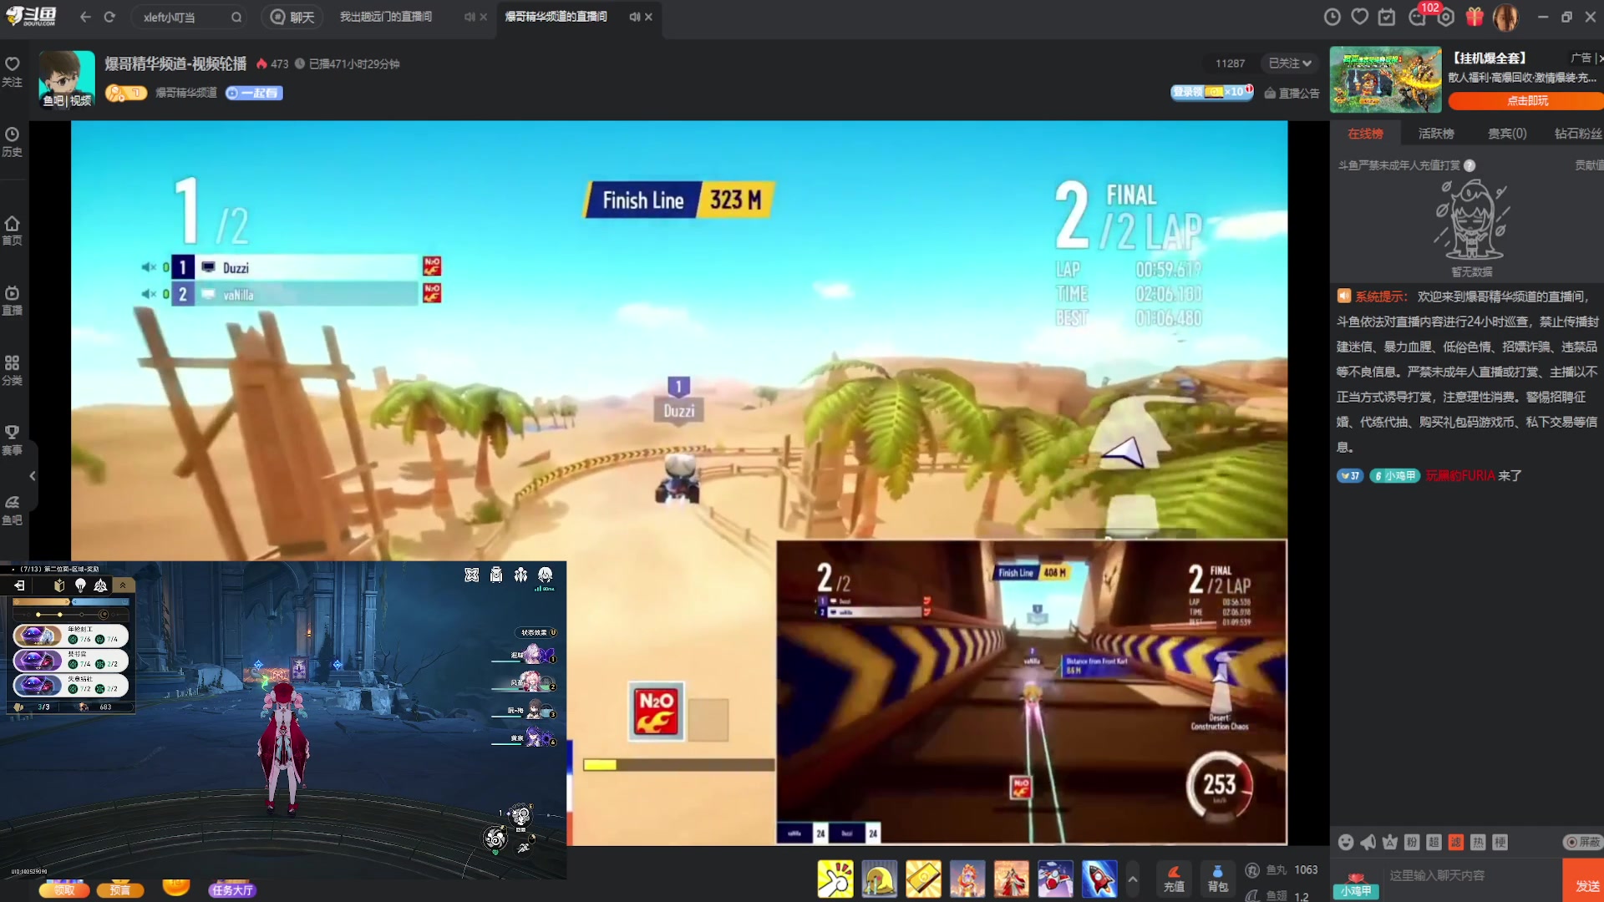This screenshot has height=902, width=1604.
Task: Click 充值 recharge button
Action: coord(1174,879)
